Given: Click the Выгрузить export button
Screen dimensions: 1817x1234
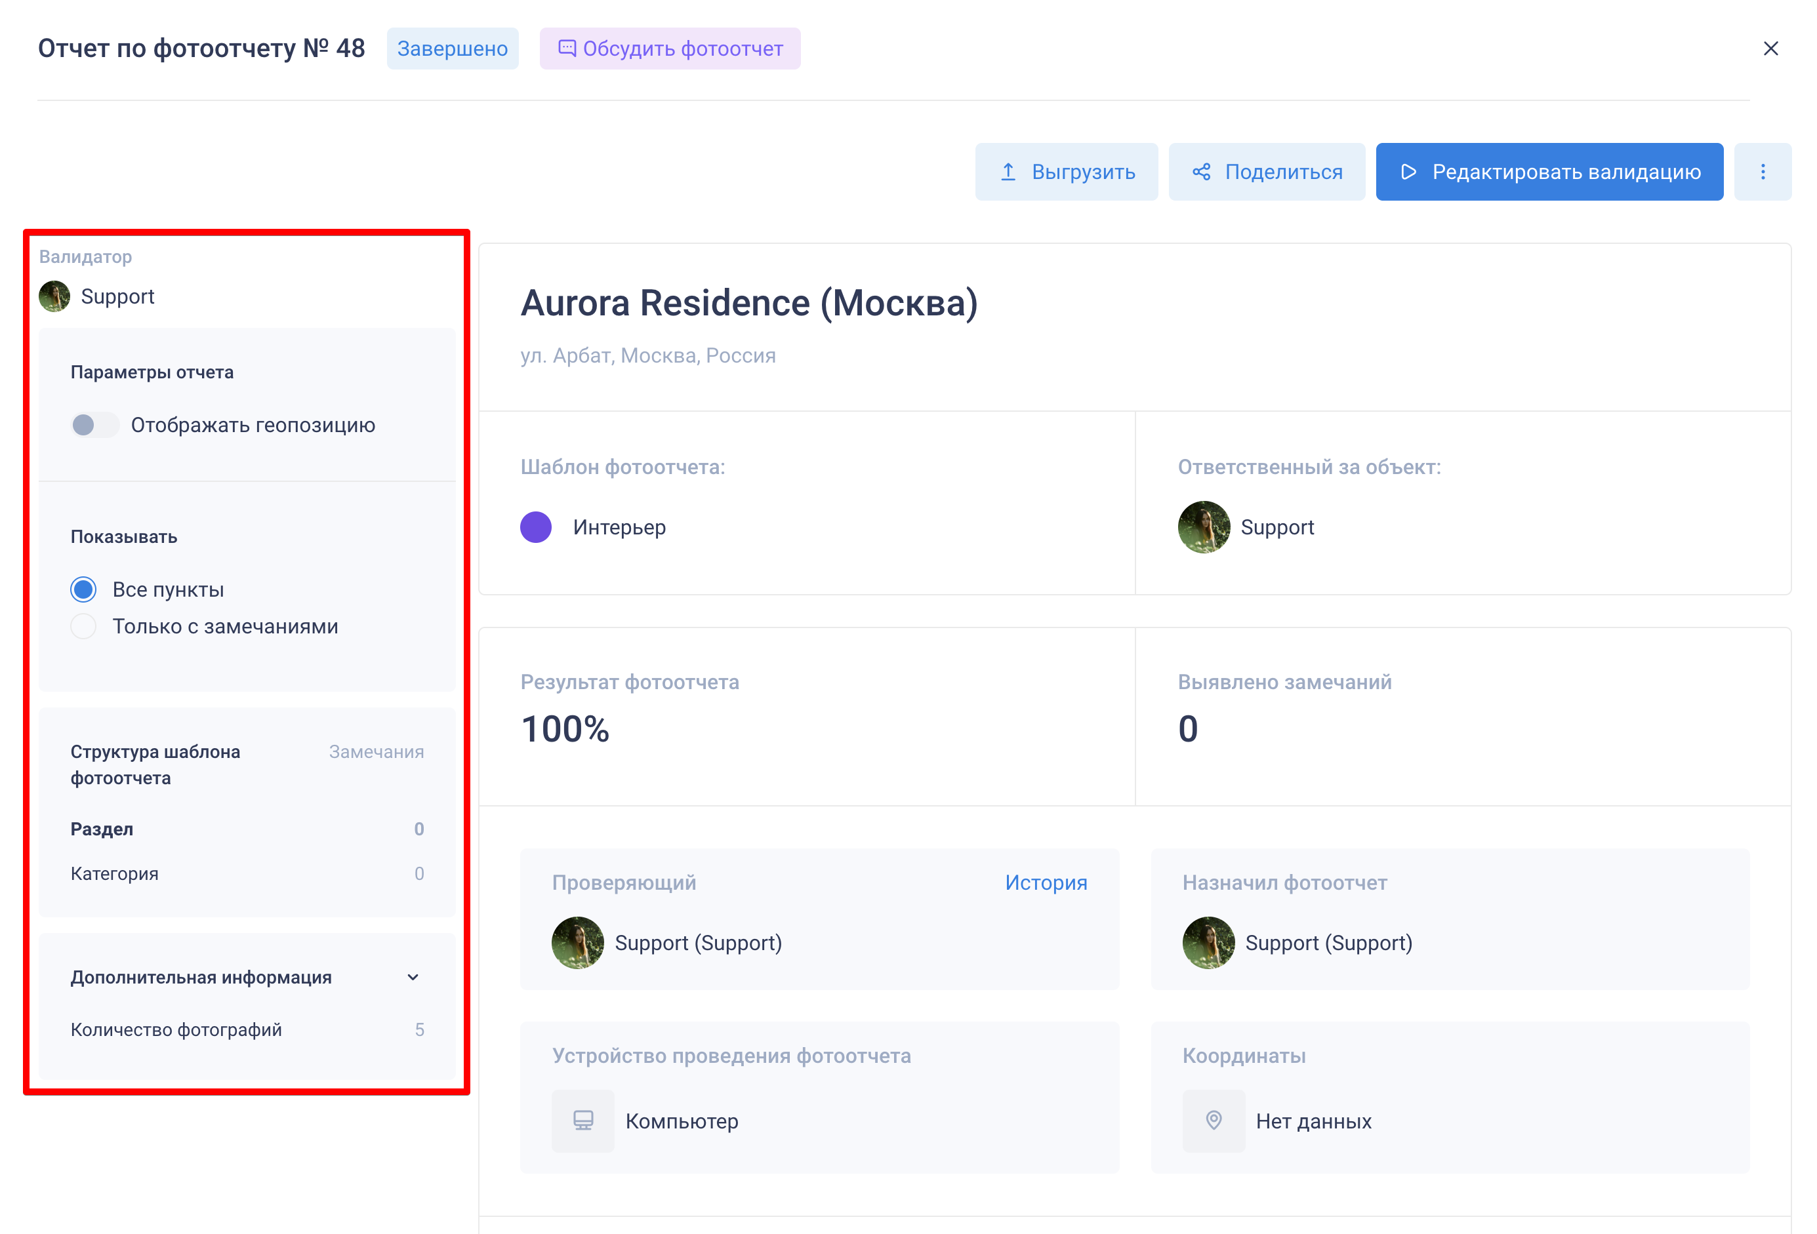Looking at the screenshot, I should pos(1067,172).
